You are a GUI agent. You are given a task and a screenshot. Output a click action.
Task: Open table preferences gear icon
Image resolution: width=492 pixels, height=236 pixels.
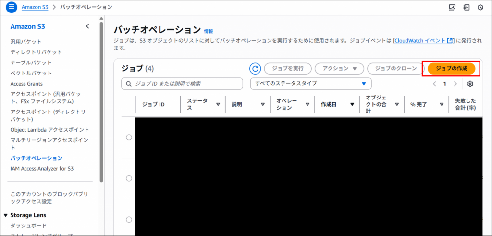pos(470,84)
